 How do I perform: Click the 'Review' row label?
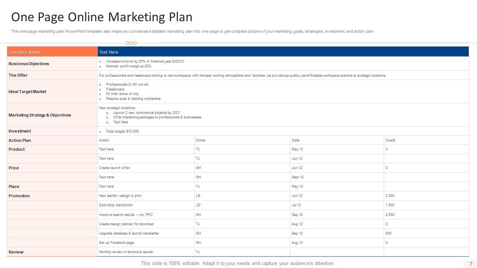(16, 252)
